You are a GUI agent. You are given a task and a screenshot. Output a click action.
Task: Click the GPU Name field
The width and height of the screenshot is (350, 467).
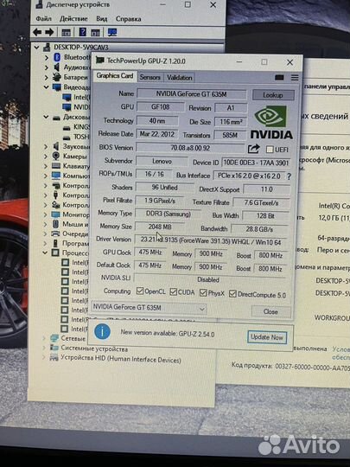191,94
